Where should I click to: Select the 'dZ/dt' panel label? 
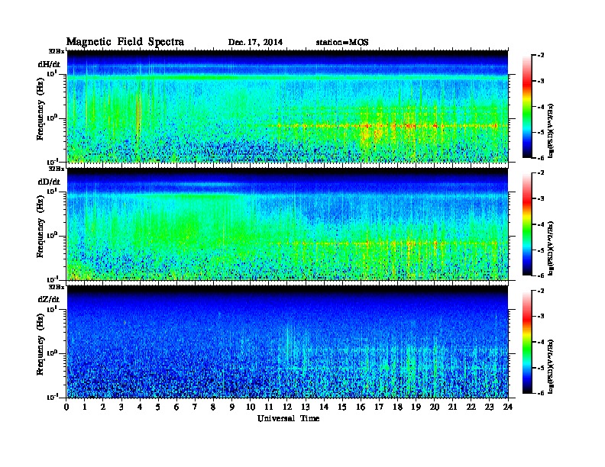[49, 299]
